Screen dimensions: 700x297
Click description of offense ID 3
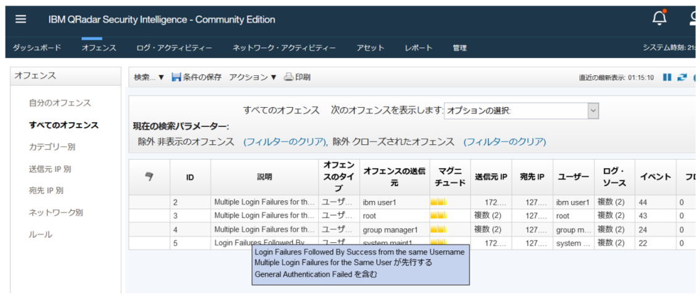click(265, 216)
